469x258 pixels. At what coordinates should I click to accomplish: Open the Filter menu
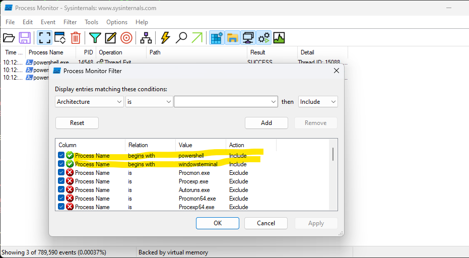point(70,22)
